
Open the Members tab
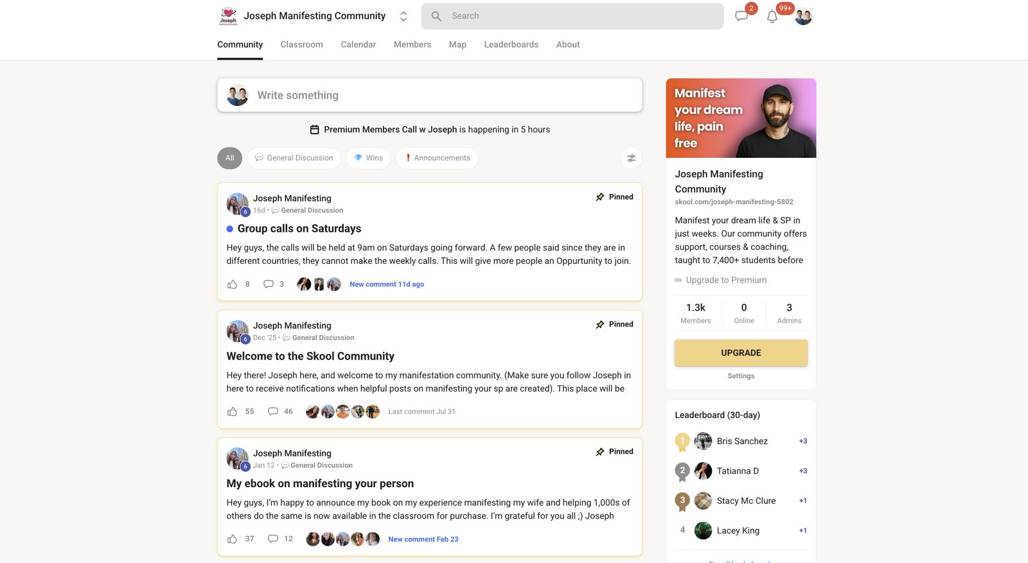(412, 44)
